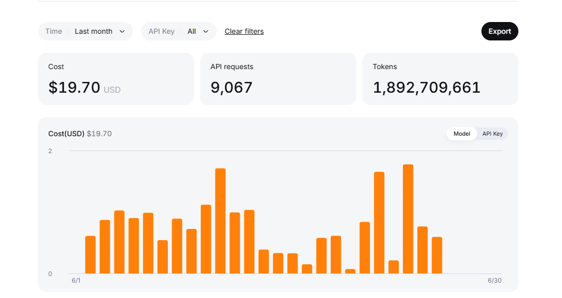Select the Tokens summary card

click(x=440, y=79)
